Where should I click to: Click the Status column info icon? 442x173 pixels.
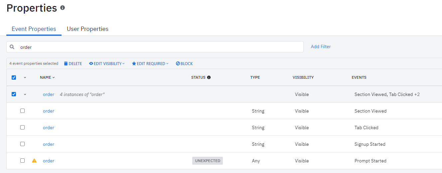pyautogui.click(x=209, y=77)
